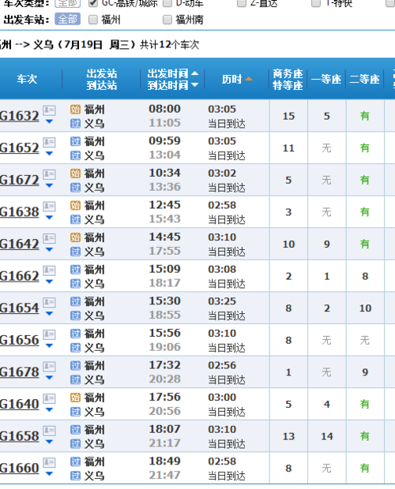Expand stop details arrow under G1632

point(49,121)
